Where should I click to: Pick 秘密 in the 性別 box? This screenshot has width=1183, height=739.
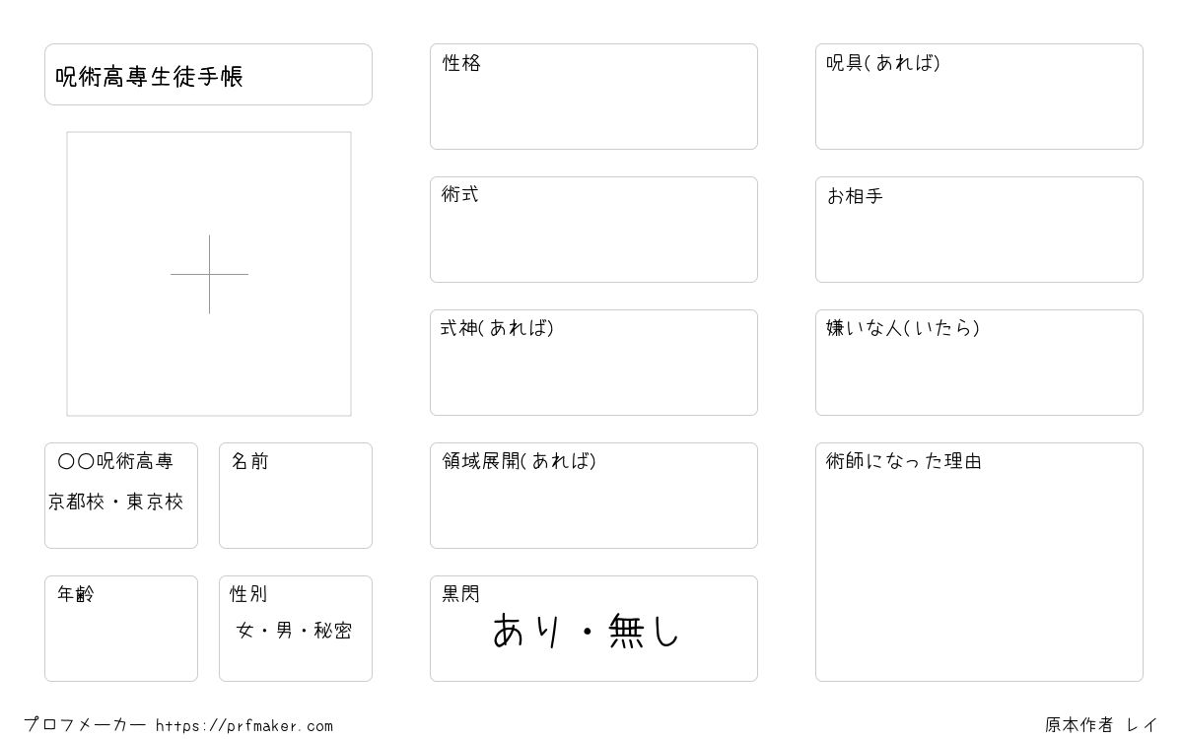tap(333, 631)
